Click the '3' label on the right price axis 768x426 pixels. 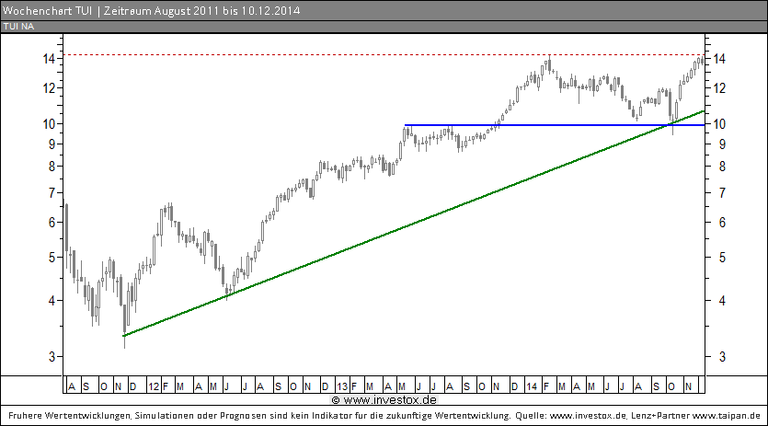tap(721, 357)
